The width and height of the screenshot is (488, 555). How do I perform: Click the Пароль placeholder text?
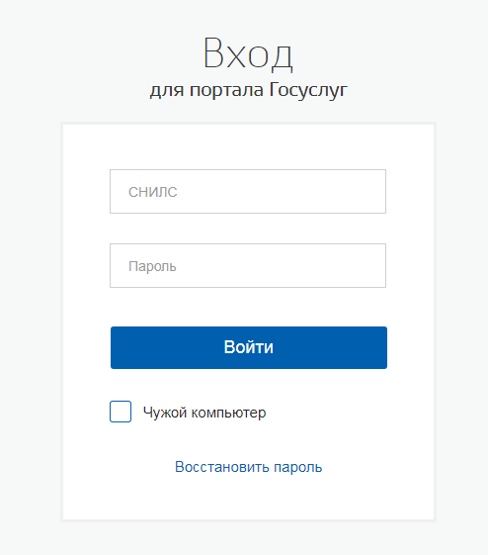point(152,266)
